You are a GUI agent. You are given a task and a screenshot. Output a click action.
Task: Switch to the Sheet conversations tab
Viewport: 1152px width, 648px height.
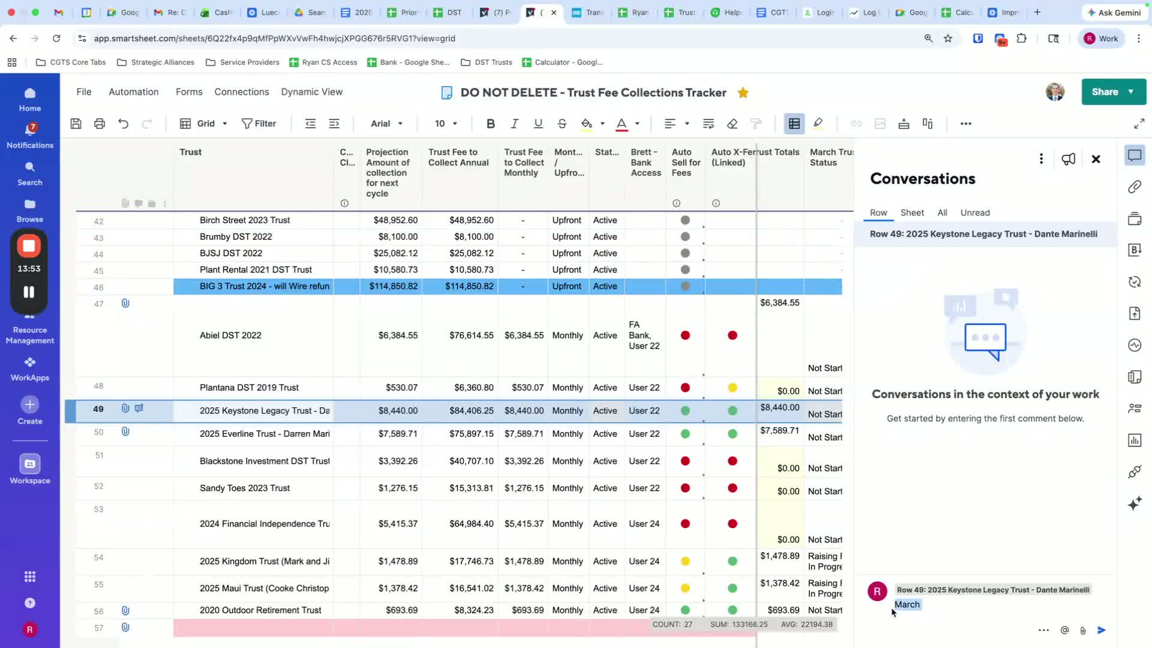coord(912,212)
